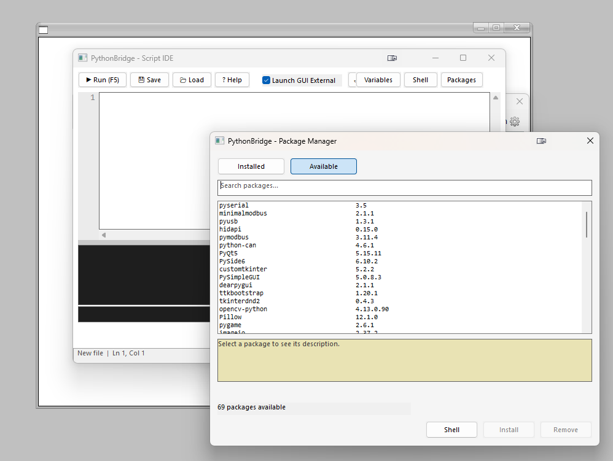Click the Script IDE title bar device icon
This screenshot has height=461, width=613.
pyautogui.click(x=392, y=58)
